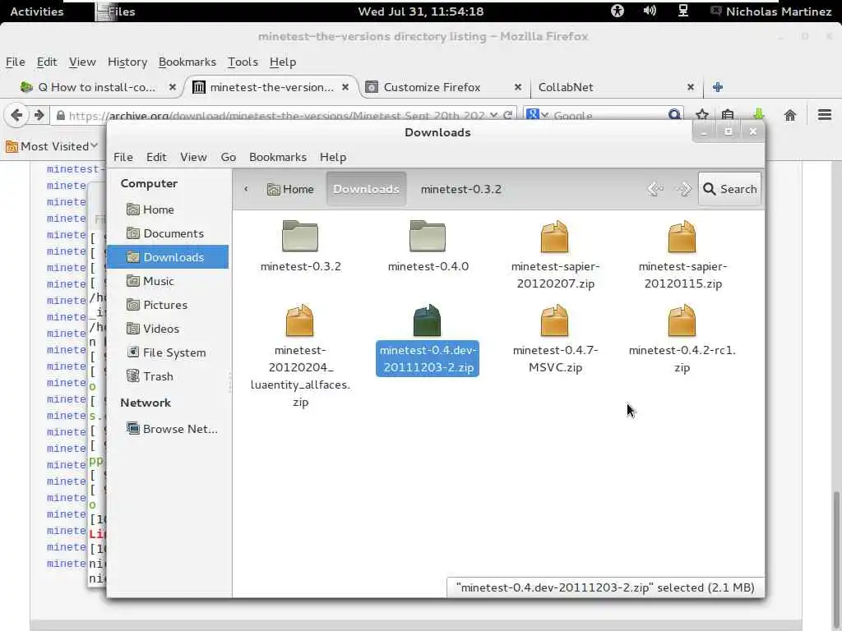Switch to How to install-co... tab

(97, 87)
